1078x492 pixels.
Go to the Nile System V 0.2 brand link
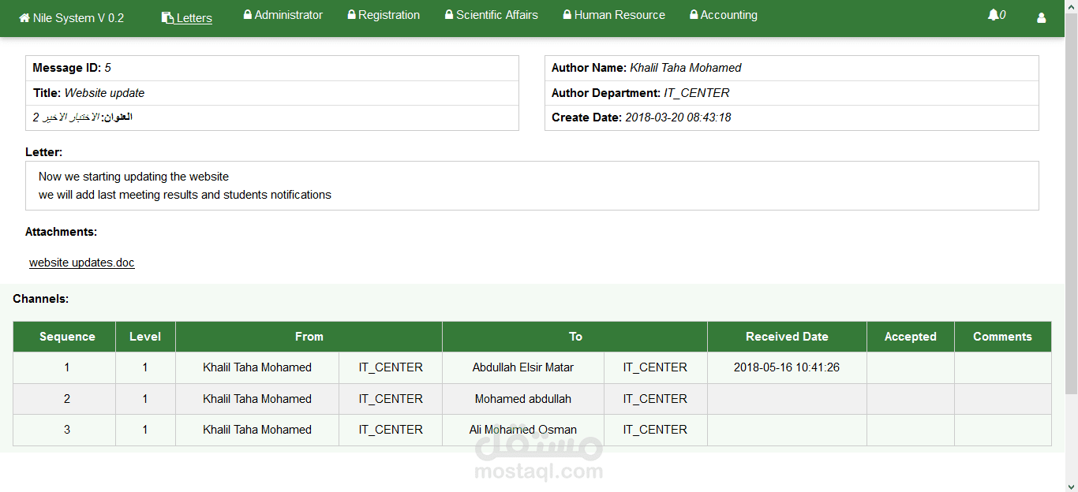click(78, 18)
